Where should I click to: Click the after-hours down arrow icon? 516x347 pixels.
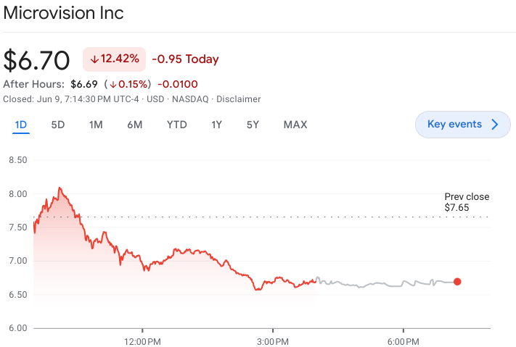click(x=113, y=85)
